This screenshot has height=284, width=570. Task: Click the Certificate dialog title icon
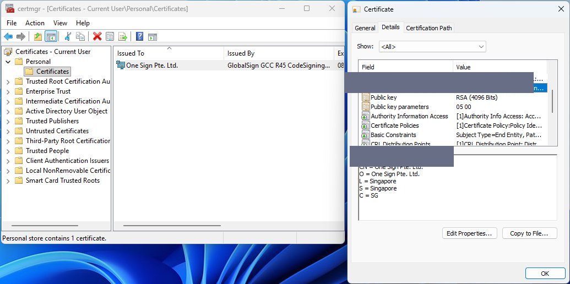point(356,9)
